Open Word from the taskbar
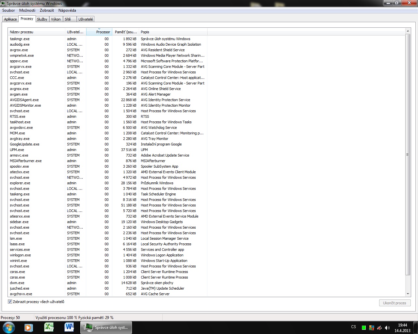The height and width of the screenshot is (334, 418). [x=69, y=327]
